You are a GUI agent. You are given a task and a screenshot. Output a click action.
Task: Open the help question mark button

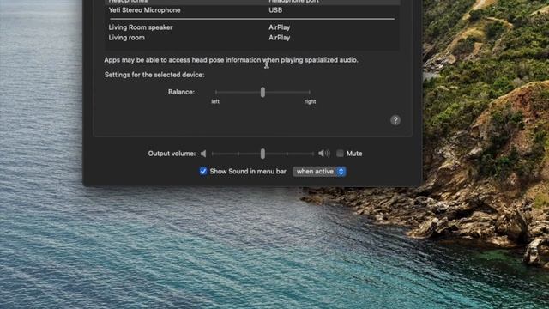coord(395,120)
